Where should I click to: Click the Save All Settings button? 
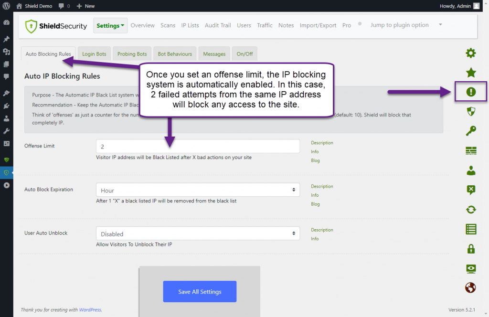point(200,291)
